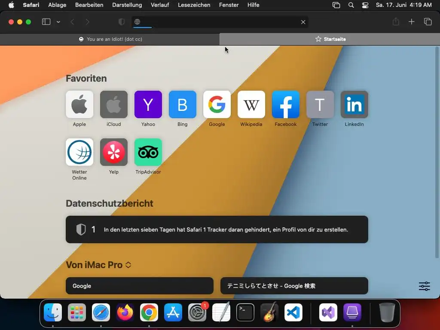Open start page customization settings sliders
This screenshot has width=440, height=330.
pyautogui.click(x=424, y=286)
